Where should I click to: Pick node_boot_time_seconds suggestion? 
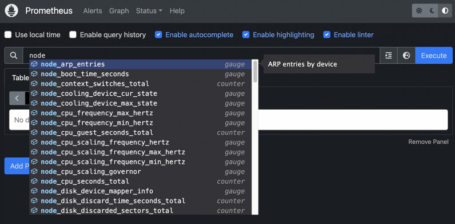coord(85,74)
